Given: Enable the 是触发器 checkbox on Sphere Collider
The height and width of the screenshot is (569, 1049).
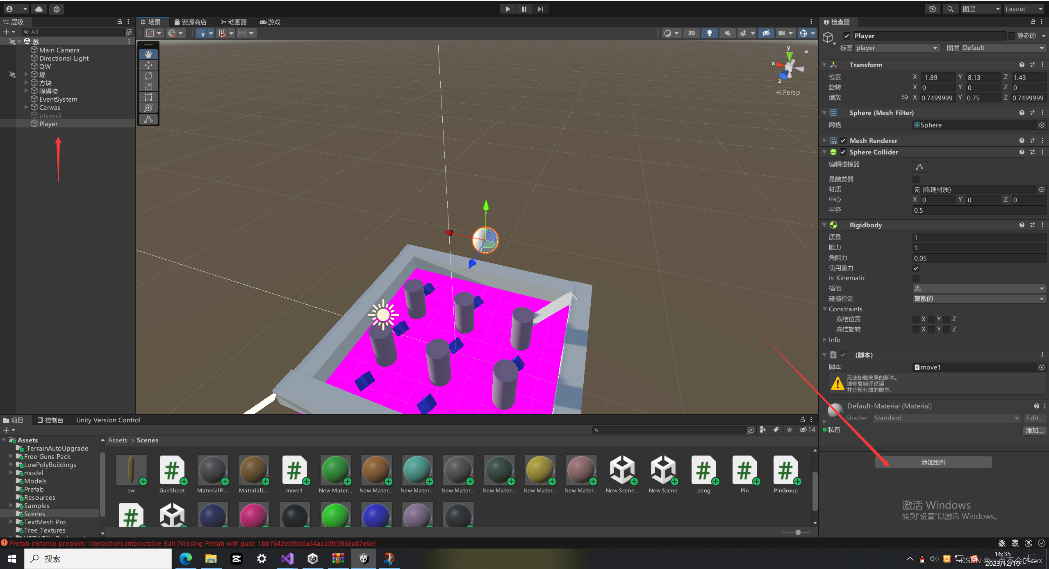Looking at the screenshot, I should 917,179.
